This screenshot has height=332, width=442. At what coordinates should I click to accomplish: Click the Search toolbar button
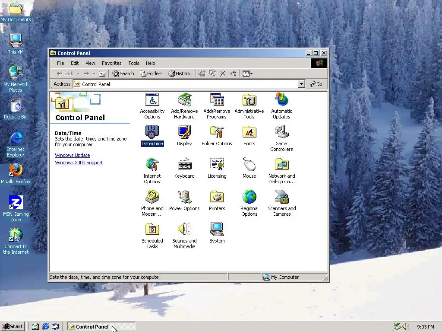[x=123, y=73]
